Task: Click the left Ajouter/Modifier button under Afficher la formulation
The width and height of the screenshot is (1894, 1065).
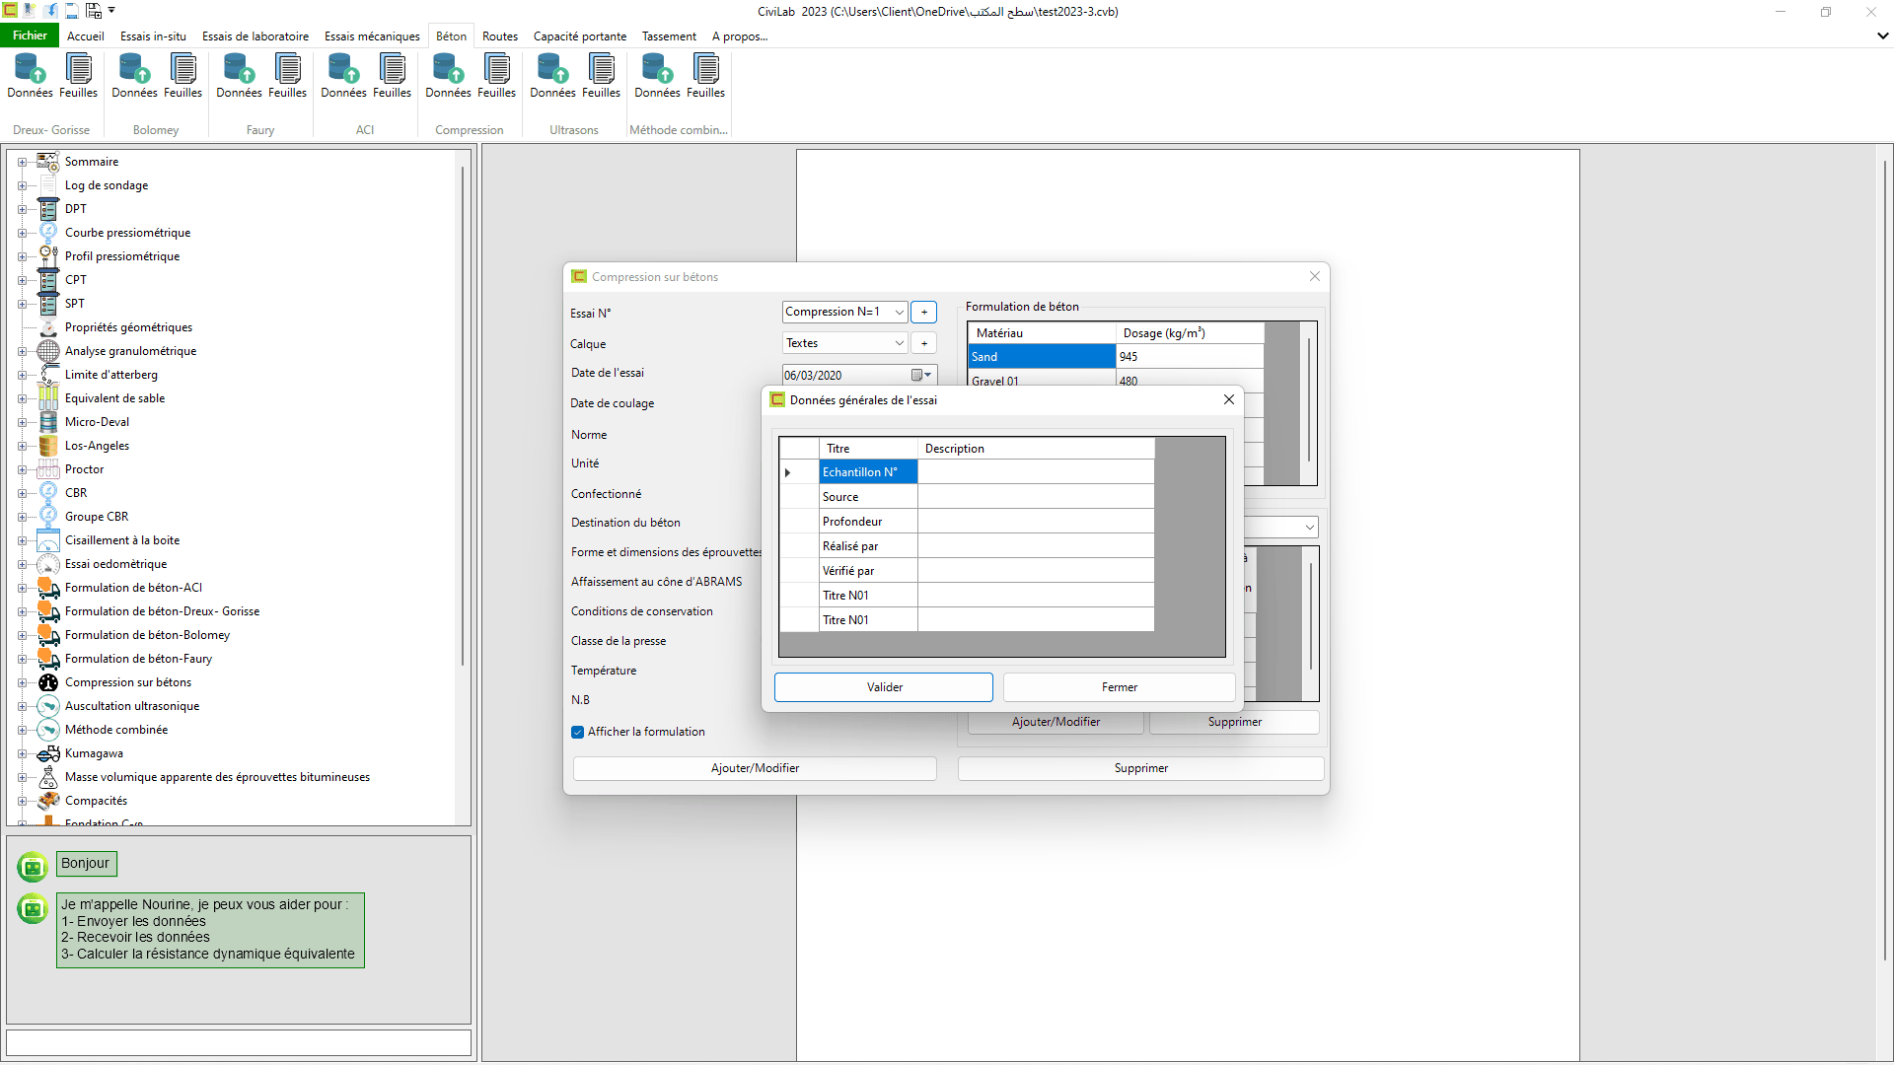Action: click(x=755, y=768)
